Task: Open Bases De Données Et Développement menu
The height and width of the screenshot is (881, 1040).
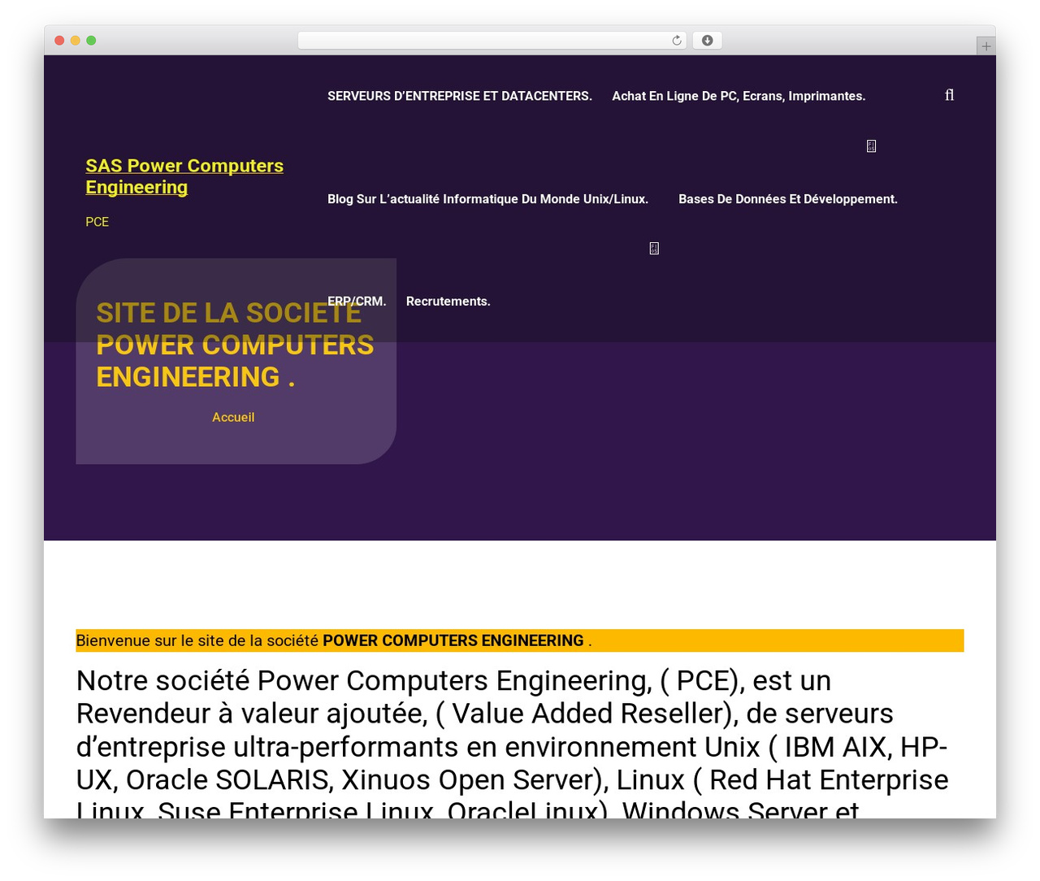Action: (788, 199)
